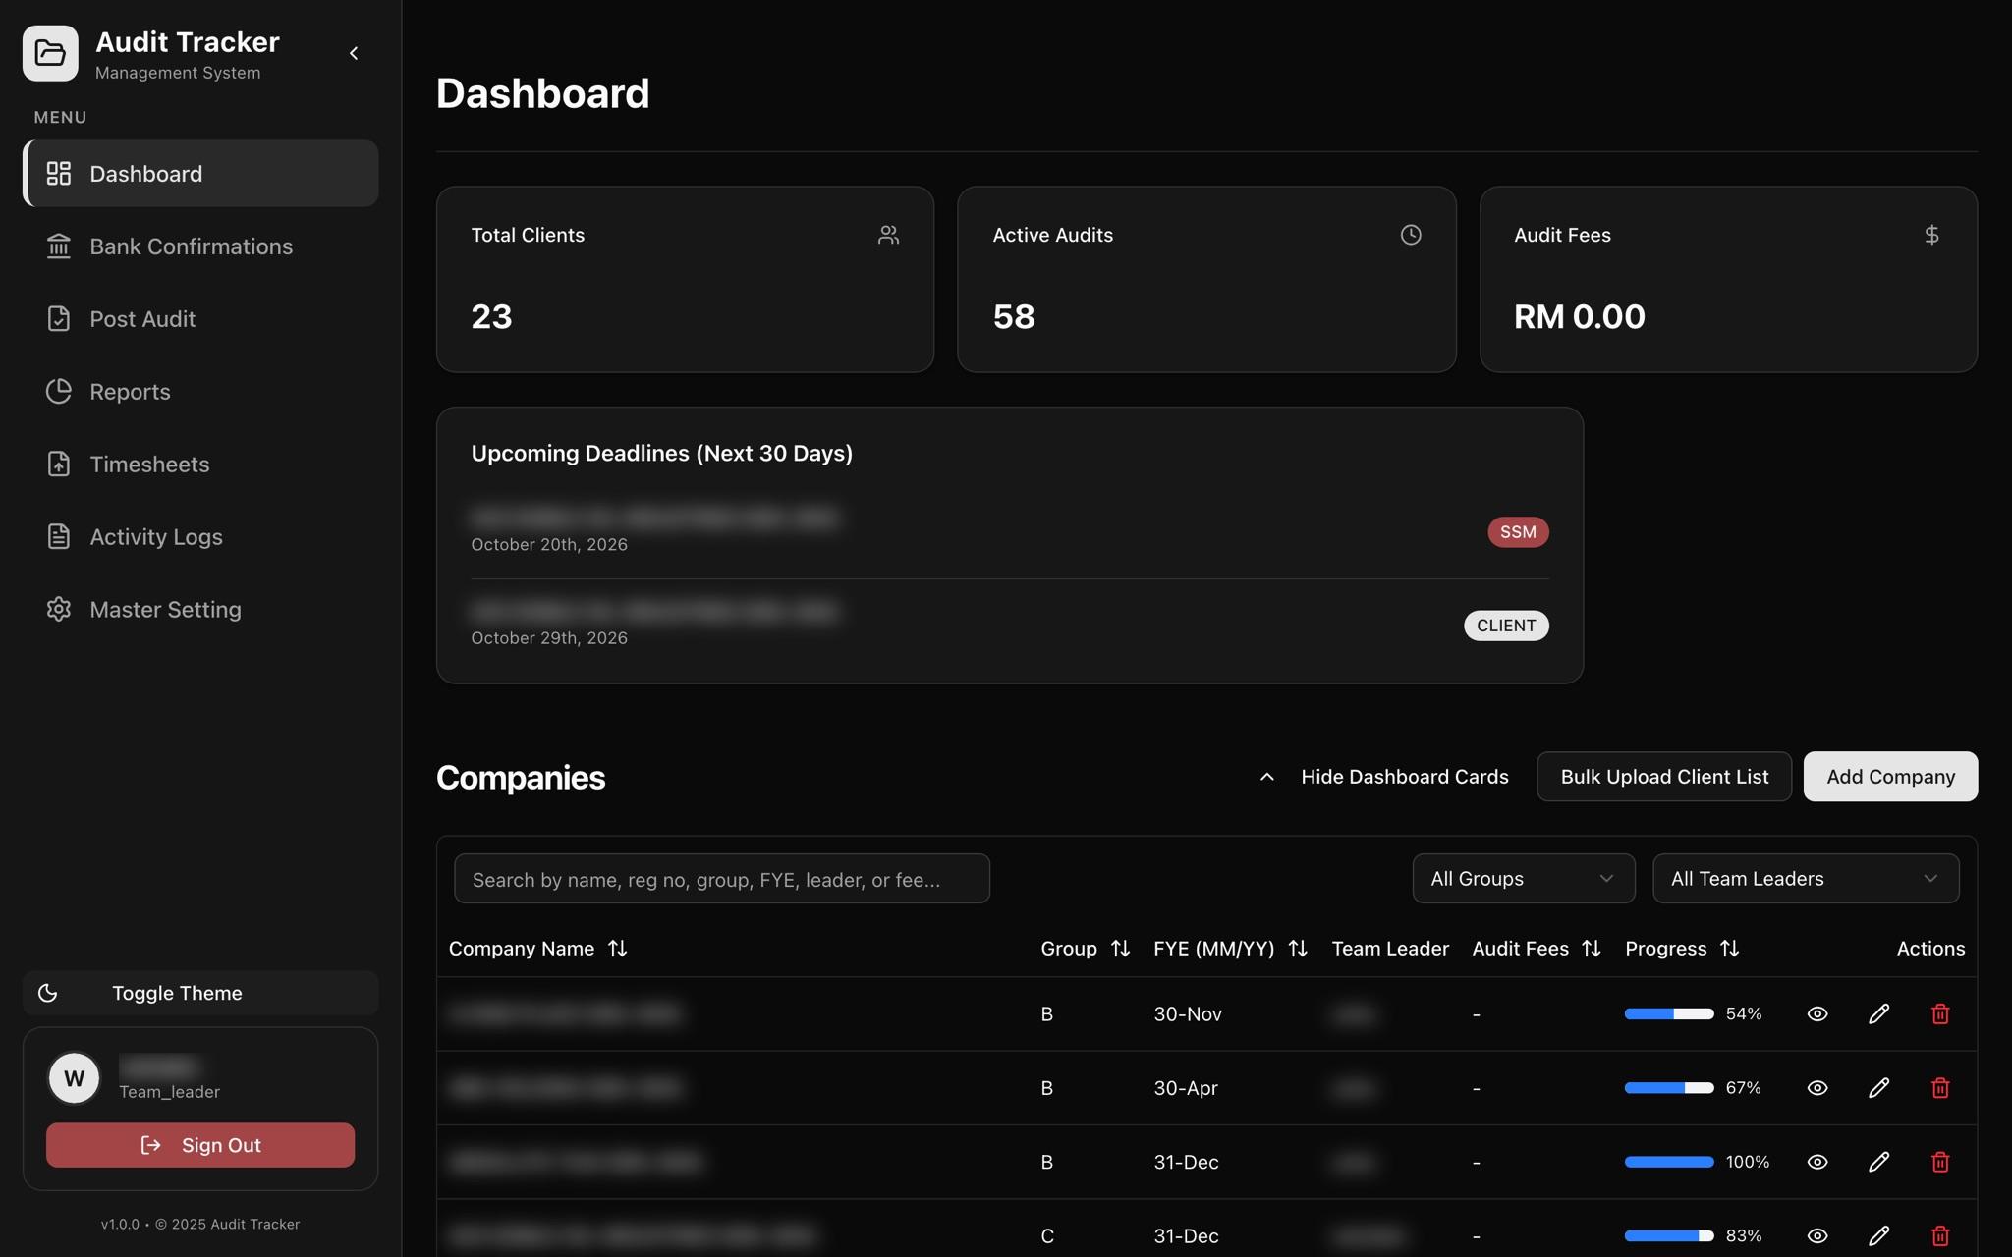Click the October 20th, 2026 deadline date
This screenshot has height=1257, width=2012.
point(549,544)
